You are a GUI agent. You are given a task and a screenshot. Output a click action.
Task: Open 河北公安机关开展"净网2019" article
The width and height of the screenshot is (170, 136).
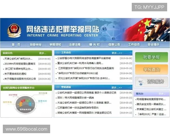pos(84,78)
